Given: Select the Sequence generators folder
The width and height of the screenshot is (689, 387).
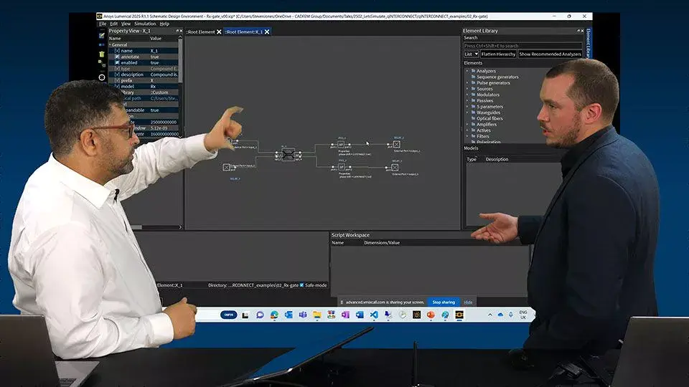Looking at the screenshot, I should pos(497,77).
